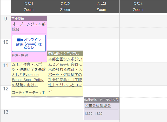Open the 名誉会員懇談会 session link
Viewport: 167px width, 122px height.
click(98, 106)
